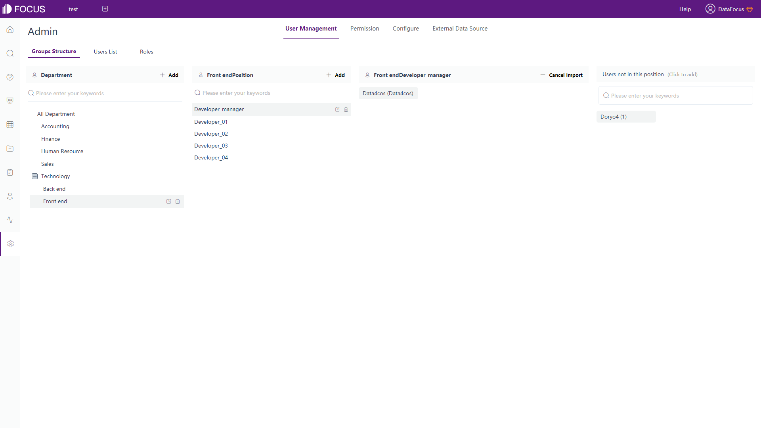Select the Groups Structure tab

54,51
